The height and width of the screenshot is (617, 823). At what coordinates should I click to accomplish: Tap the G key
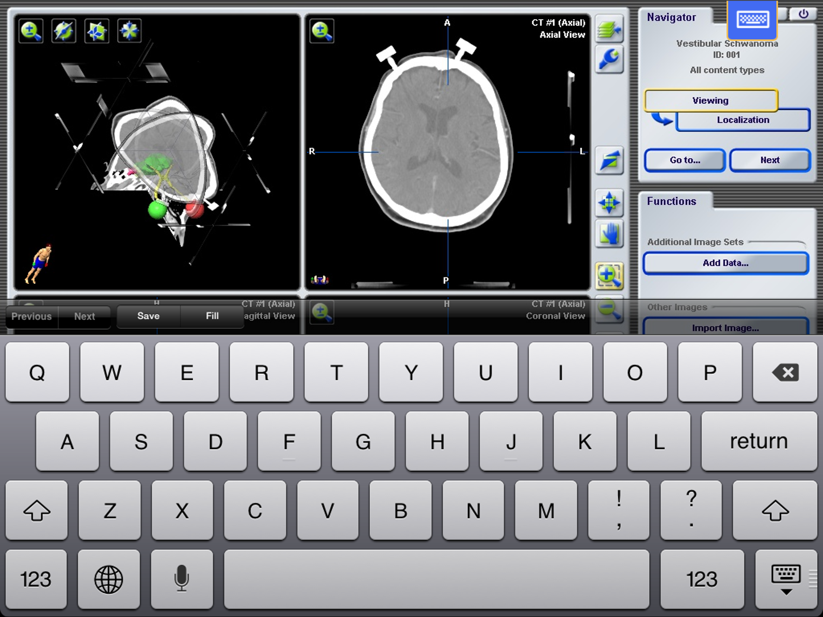(x=363, y=441)
